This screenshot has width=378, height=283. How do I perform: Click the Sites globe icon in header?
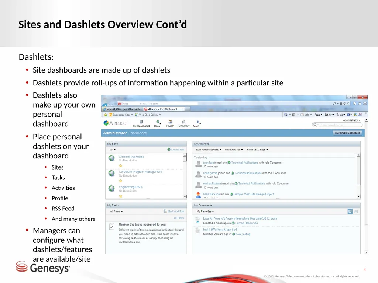(x=158, y=122)
